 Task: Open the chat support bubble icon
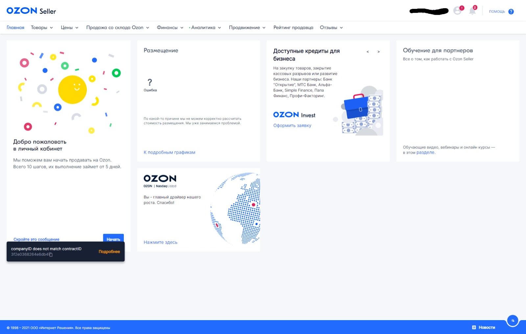[513, 320]
